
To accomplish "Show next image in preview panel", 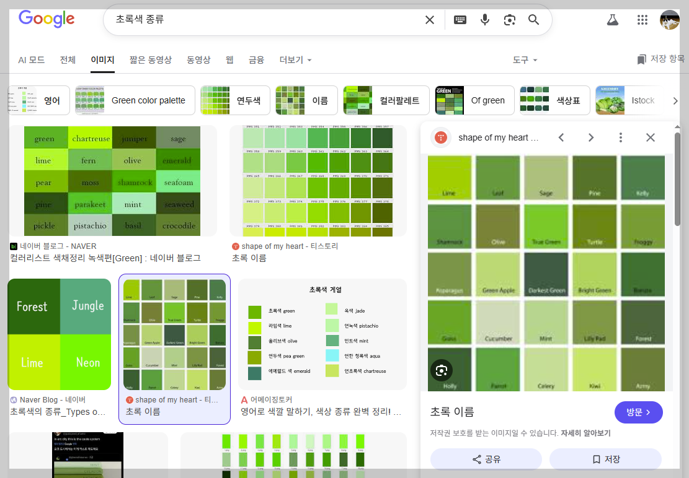I will point(591,137).
